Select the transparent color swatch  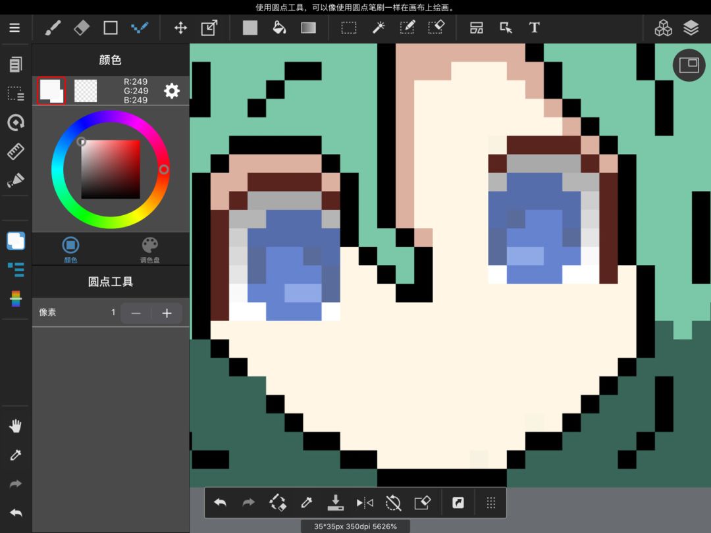coord(86,91)
